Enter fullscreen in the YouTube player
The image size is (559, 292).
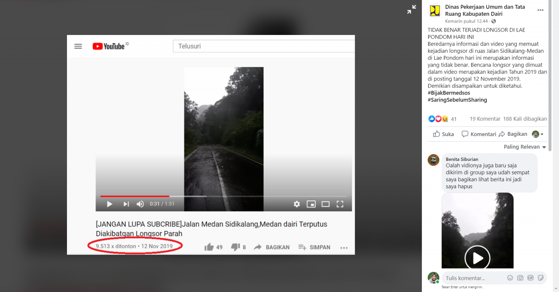[x=340, y=204]
